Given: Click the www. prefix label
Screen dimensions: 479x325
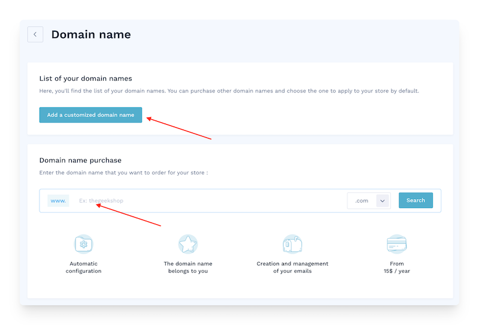Looking at the screenshot, I should (58, 201).
